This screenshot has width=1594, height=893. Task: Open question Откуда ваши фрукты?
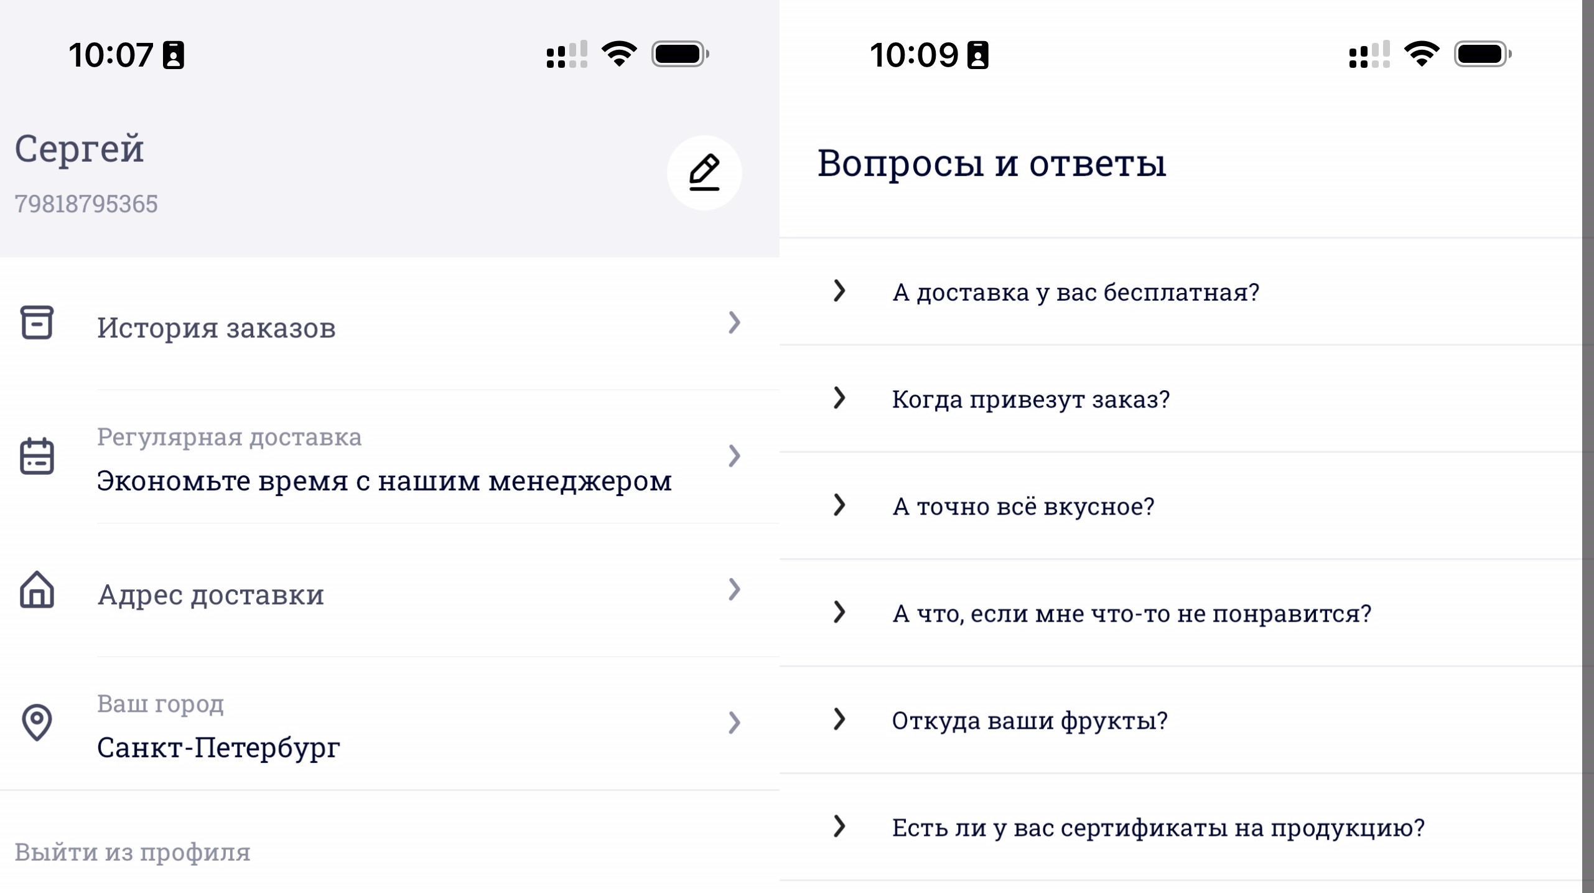pos(1180,719)
